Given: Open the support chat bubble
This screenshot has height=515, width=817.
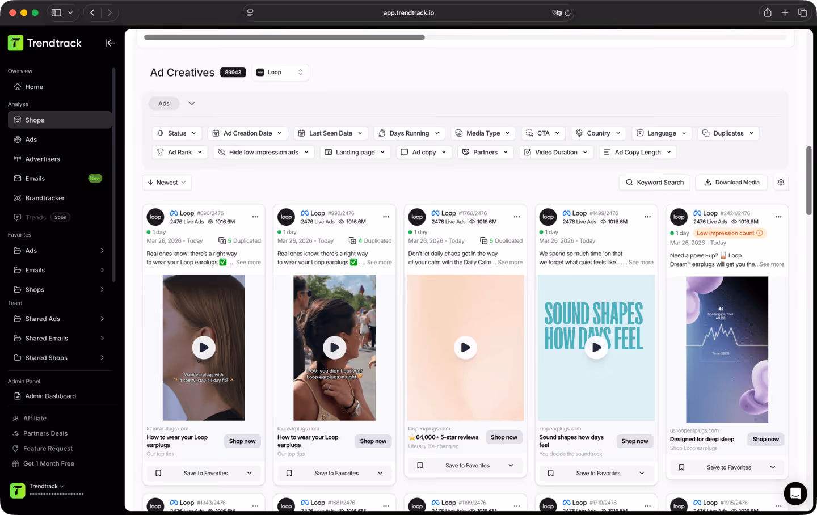Looking at the screenshot, I should [x=795, y=493].
